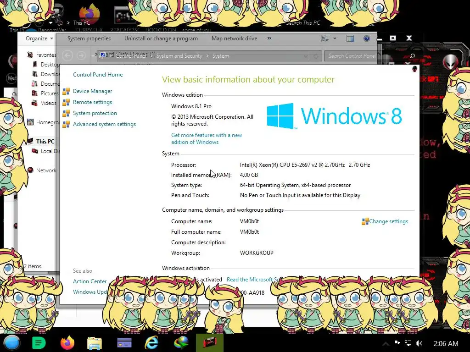This screenshot has width=470, height=352.
Task: Open Device Manager from the sidebar
Action: pos(92,91)
